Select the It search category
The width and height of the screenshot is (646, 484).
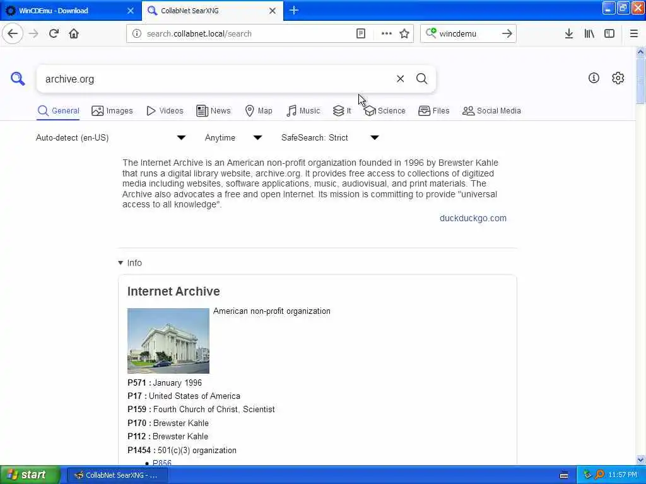tap(342, 111)
